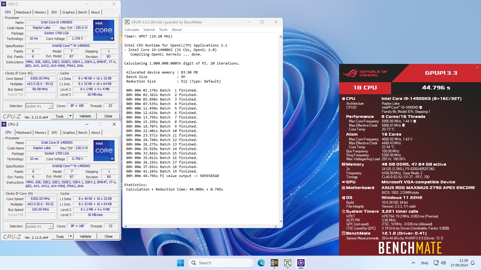Select CPU tab in top CPU-Z
The image size is (481, 270).
pyautogui.click(x=8, y=12)
